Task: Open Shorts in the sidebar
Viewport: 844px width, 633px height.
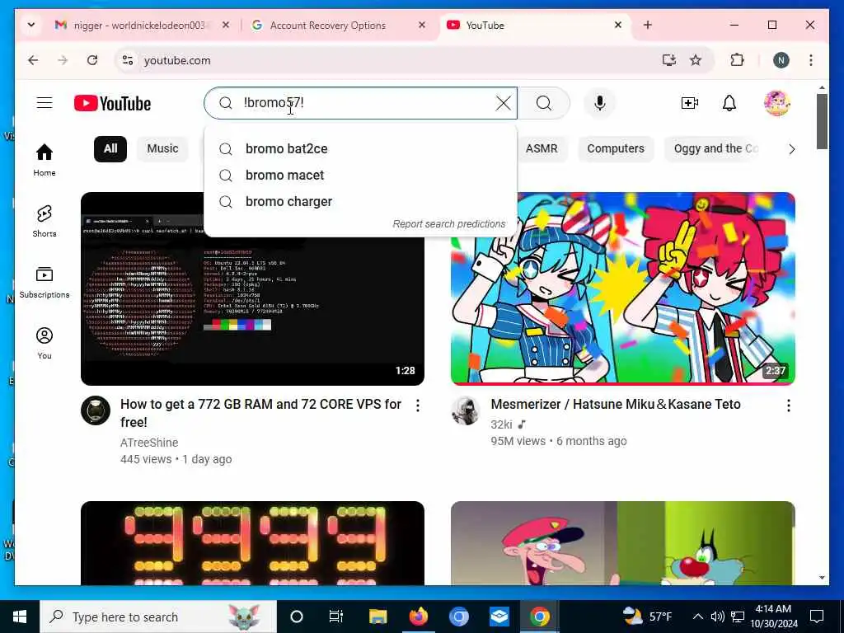Action: coord(45,221)
